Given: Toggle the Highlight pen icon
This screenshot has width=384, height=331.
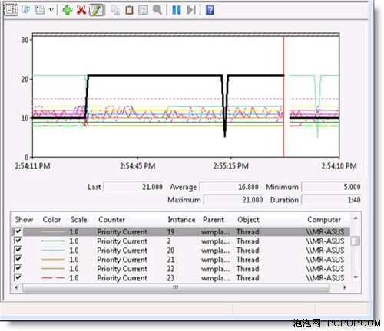Looking at the screenshot, I should click(96, 10).
